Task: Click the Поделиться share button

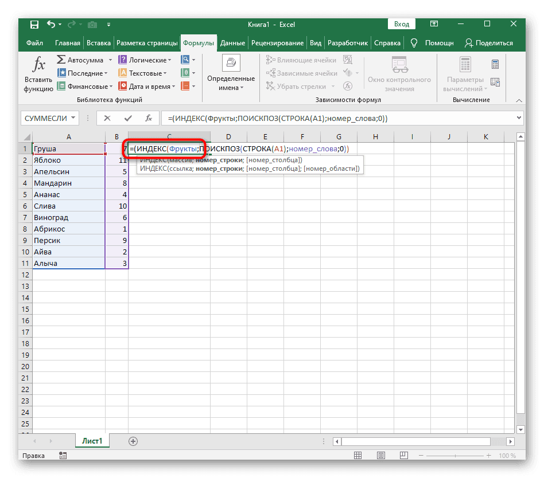Action: (x=488, y=43)
